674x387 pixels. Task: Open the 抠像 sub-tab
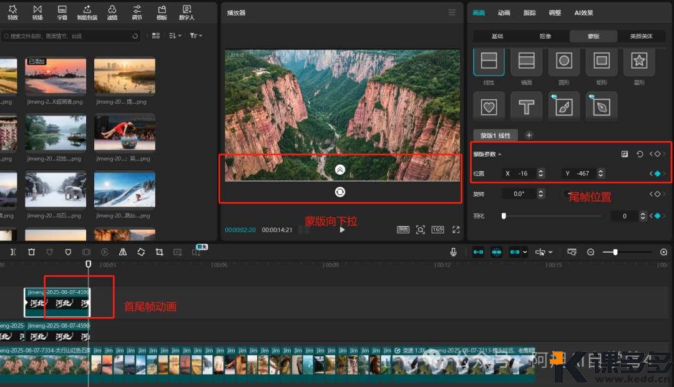pos(545,36)
